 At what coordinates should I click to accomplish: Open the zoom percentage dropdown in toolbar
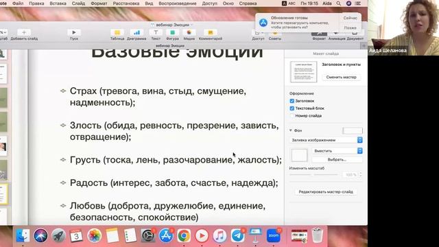click(3, 32)
